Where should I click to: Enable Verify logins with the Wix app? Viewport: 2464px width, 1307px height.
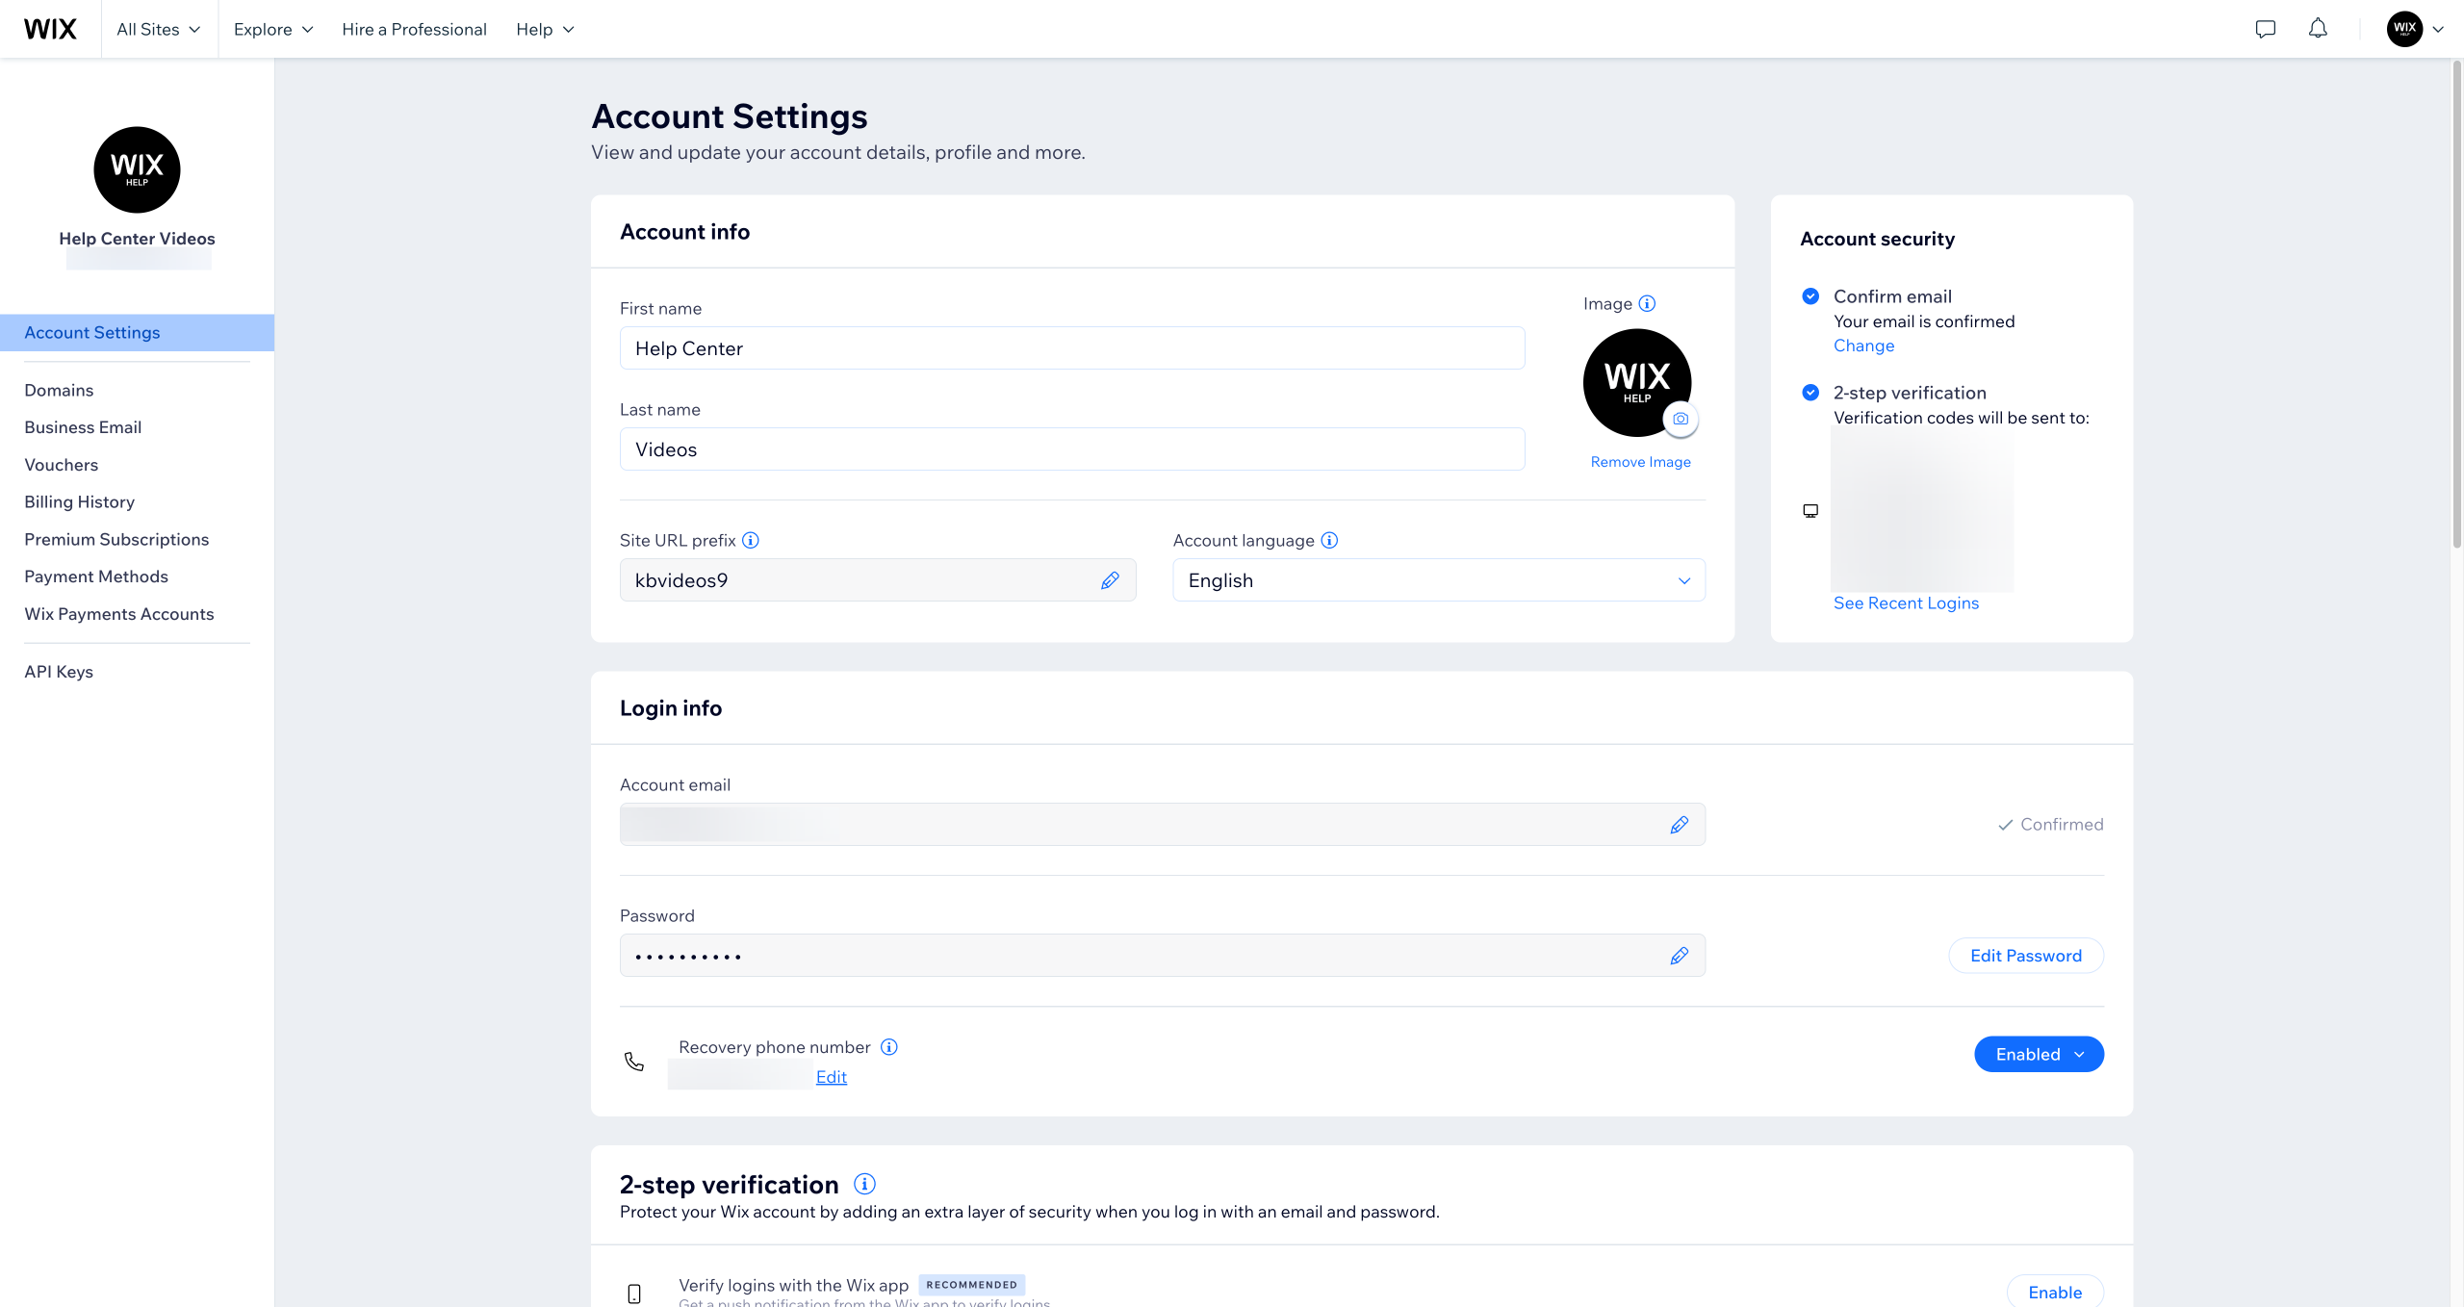click(2054, 1292)
